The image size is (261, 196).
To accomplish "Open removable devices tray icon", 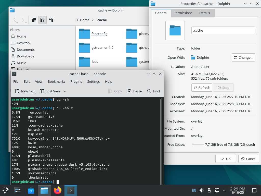I will pos(209,190).
